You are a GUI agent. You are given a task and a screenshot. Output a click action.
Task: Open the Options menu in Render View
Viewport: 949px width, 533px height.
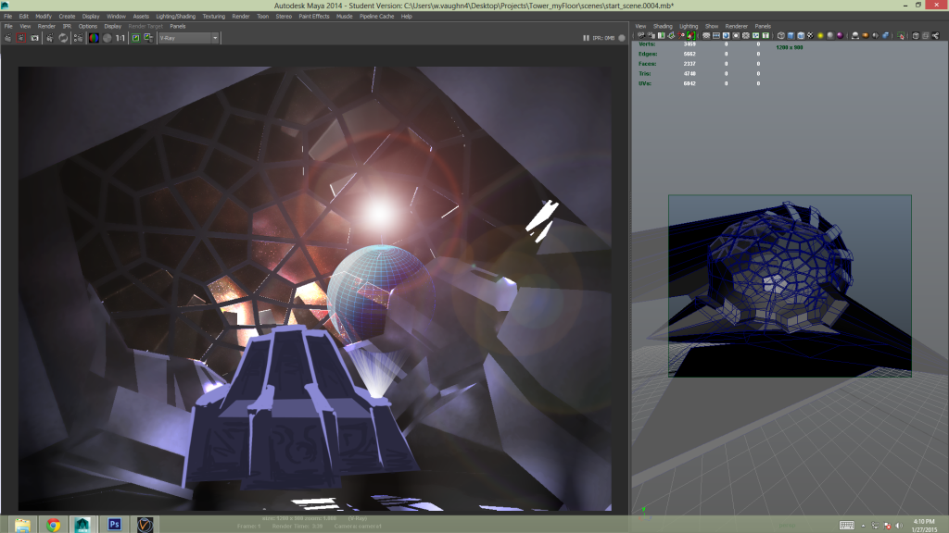click(x=88, y=26)
